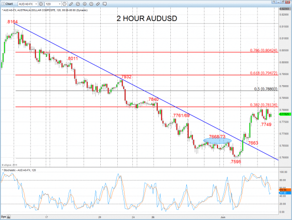
Task: Click the 21 date label on time axis
Action: (x=100, y=217)
